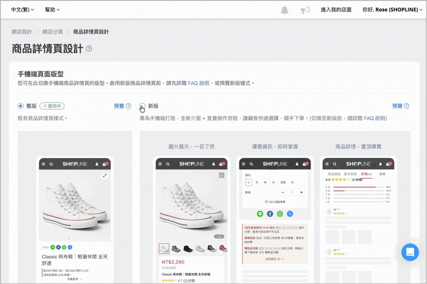Viewport: 427px width, 284px height.
Task: Select red shoe thumbnail in preview
Action: point(223,248)
